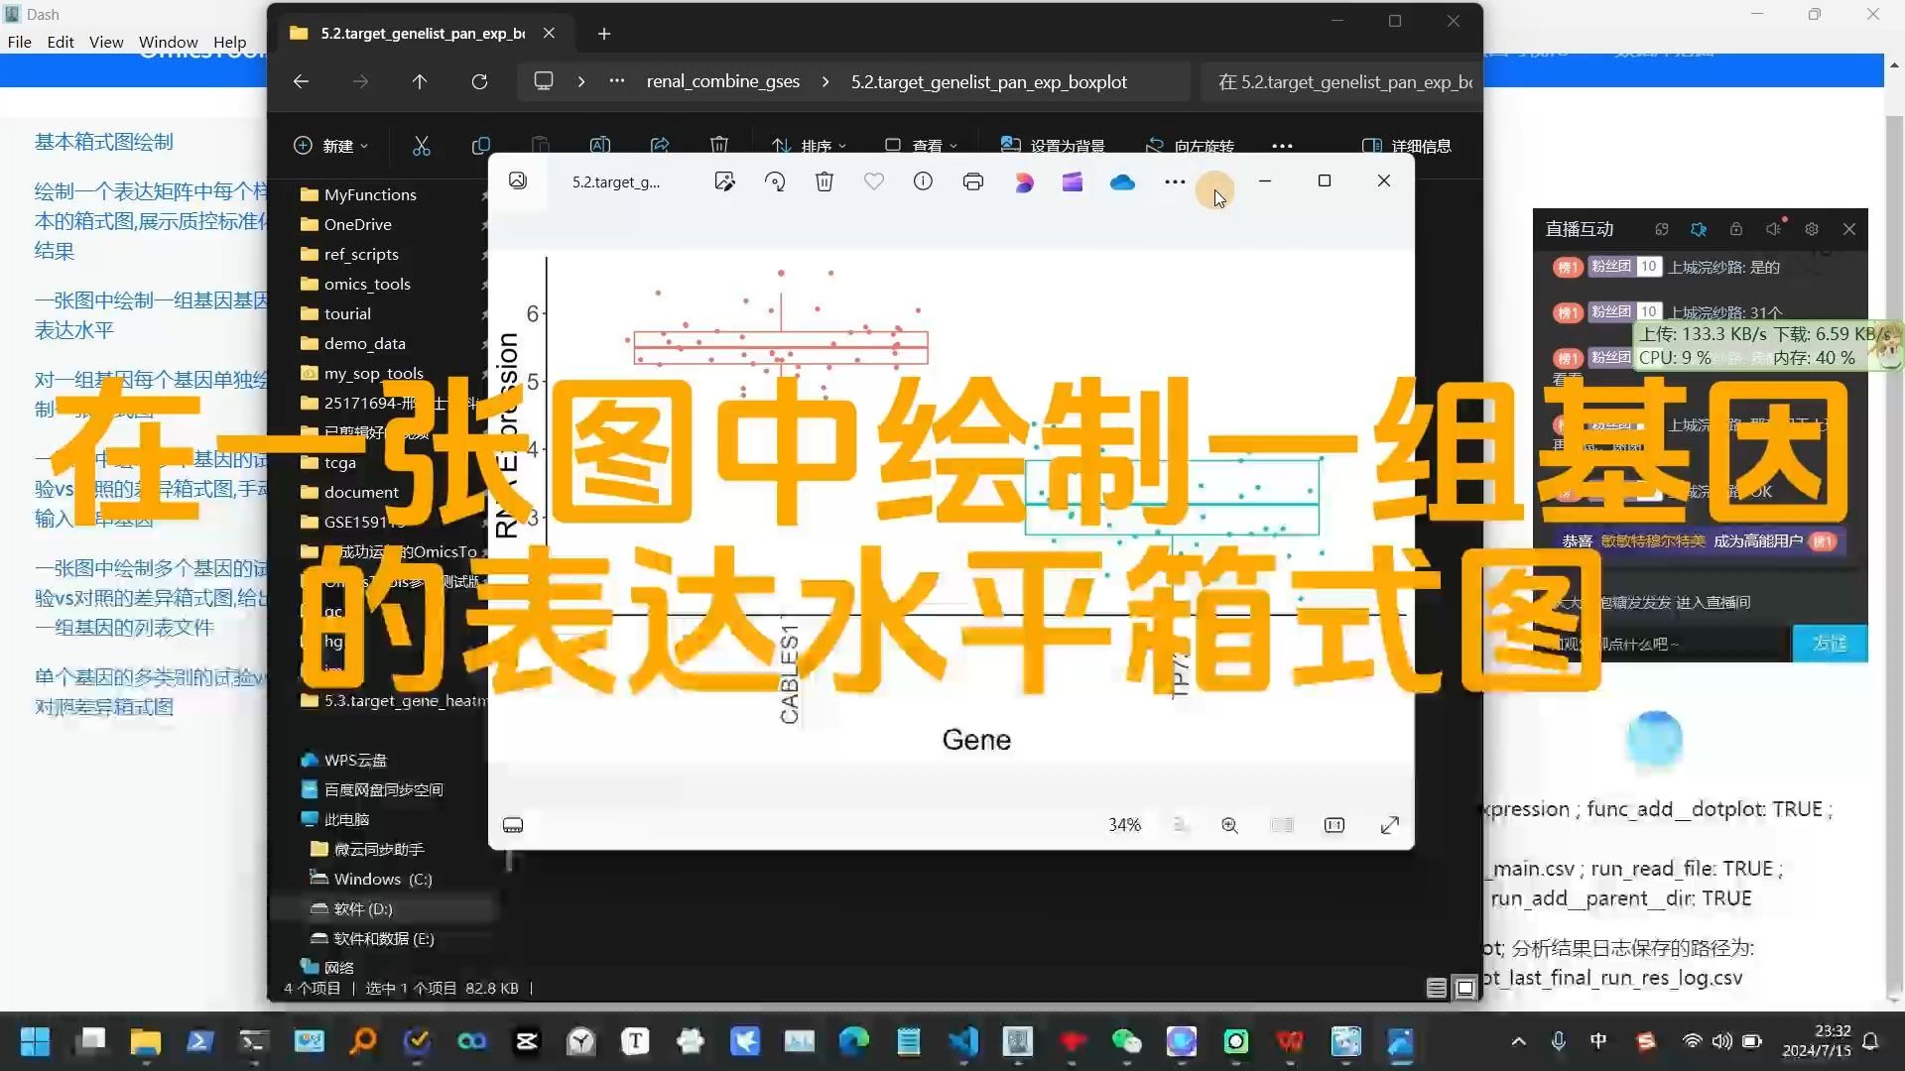
Task: Click the 发送 button in live chat
Action: (x=1830, y=644)
